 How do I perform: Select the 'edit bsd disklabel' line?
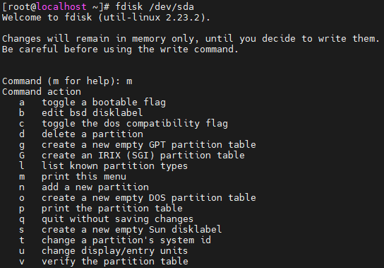pos(80,113)
